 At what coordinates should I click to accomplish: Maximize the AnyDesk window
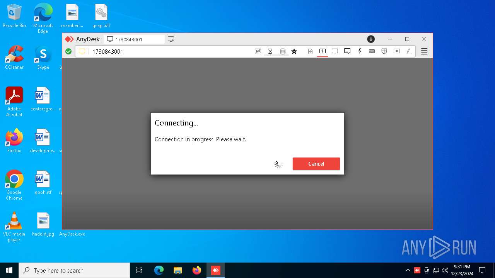(x=407, y=39)
